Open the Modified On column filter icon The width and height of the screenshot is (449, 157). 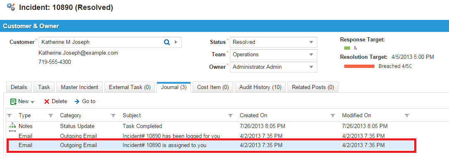tap(407, 116)
